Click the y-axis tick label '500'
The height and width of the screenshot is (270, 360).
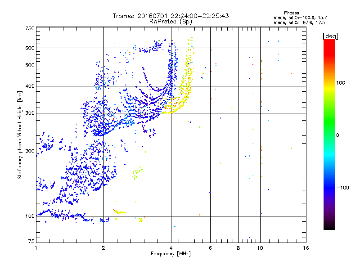click(30, 65)
